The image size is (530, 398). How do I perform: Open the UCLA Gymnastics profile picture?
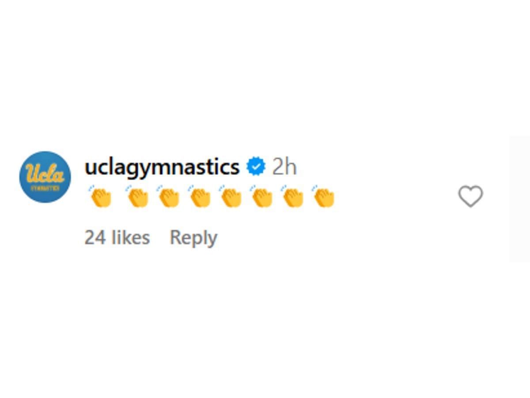tap(45, 177)
